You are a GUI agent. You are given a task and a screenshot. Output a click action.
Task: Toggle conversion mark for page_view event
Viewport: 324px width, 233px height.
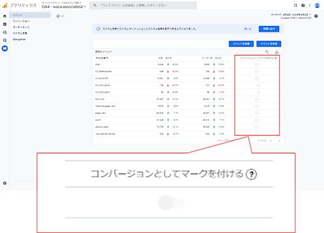(257, 113)
